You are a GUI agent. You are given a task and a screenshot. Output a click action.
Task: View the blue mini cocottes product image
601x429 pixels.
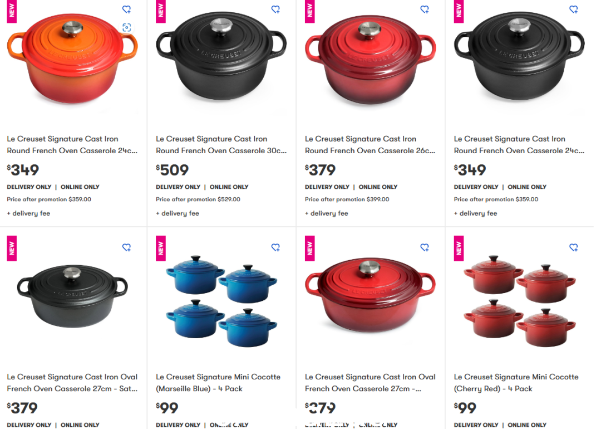221,301
